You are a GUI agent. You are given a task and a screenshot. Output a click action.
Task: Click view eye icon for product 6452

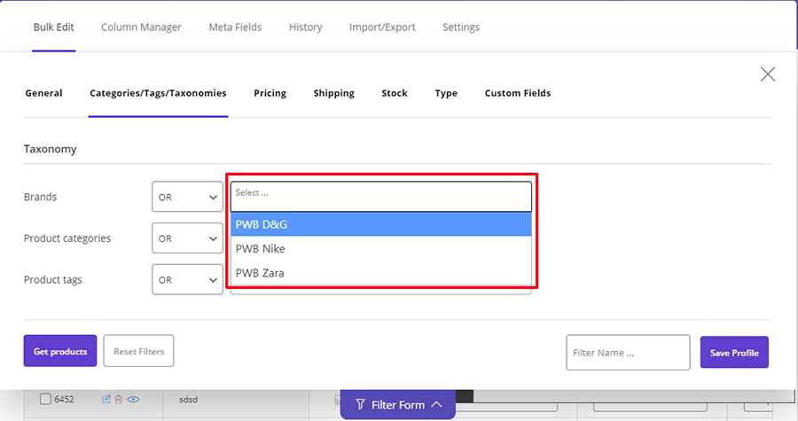pos(133,399)
